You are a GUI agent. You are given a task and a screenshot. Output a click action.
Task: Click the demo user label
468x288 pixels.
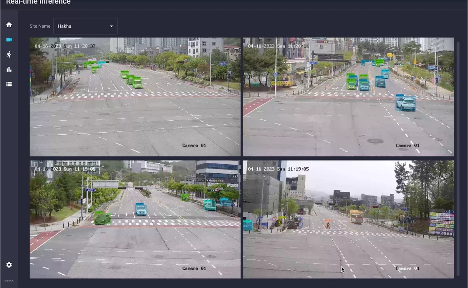tap(9, 281)
